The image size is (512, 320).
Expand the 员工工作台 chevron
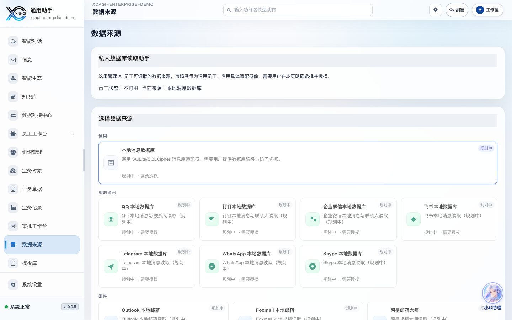coord(72,134)
